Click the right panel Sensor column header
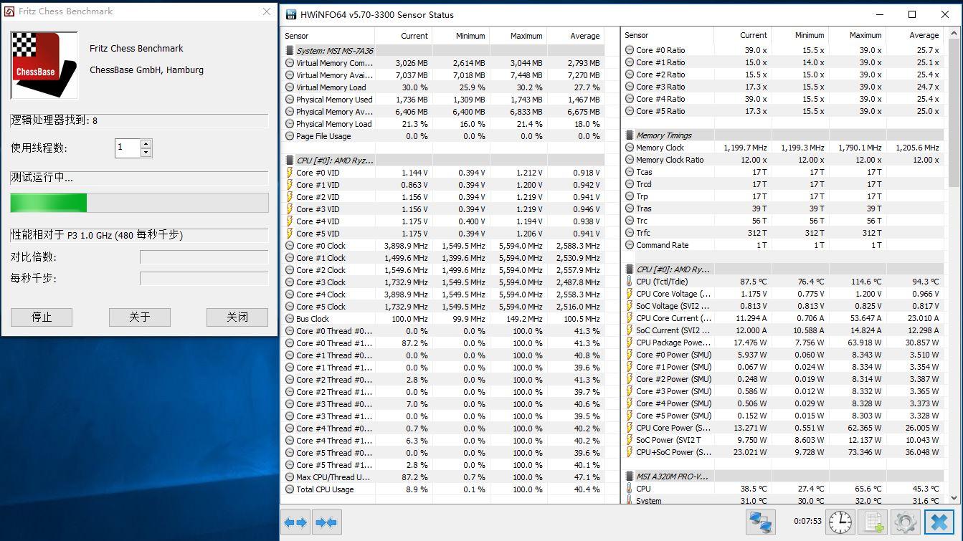This screenshot has width=963, height=541. 667,35
